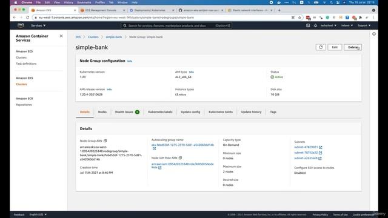Open Privacy Policy footer link
Screen dimensions: 388x218
tap(320, 214)
